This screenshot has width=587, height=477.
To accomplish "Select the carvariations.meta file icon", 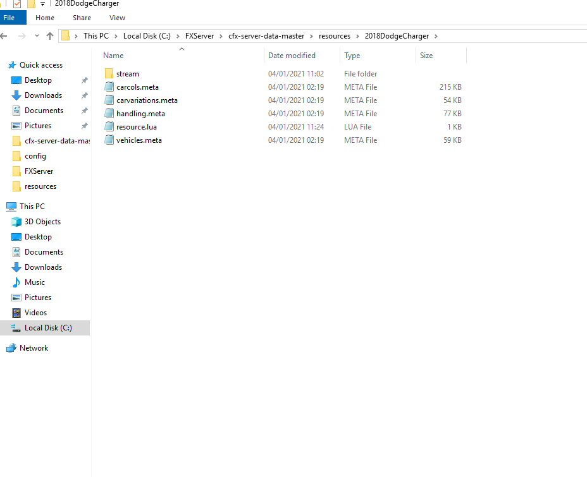I will pos(109,100).
